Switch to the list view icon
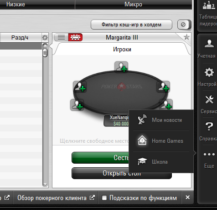The width and height of the screenshot is (217, 210). [x=61, y=37]
